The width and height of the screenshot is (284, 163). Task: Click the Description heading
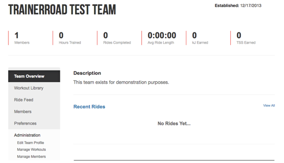(x=87, y=73)
